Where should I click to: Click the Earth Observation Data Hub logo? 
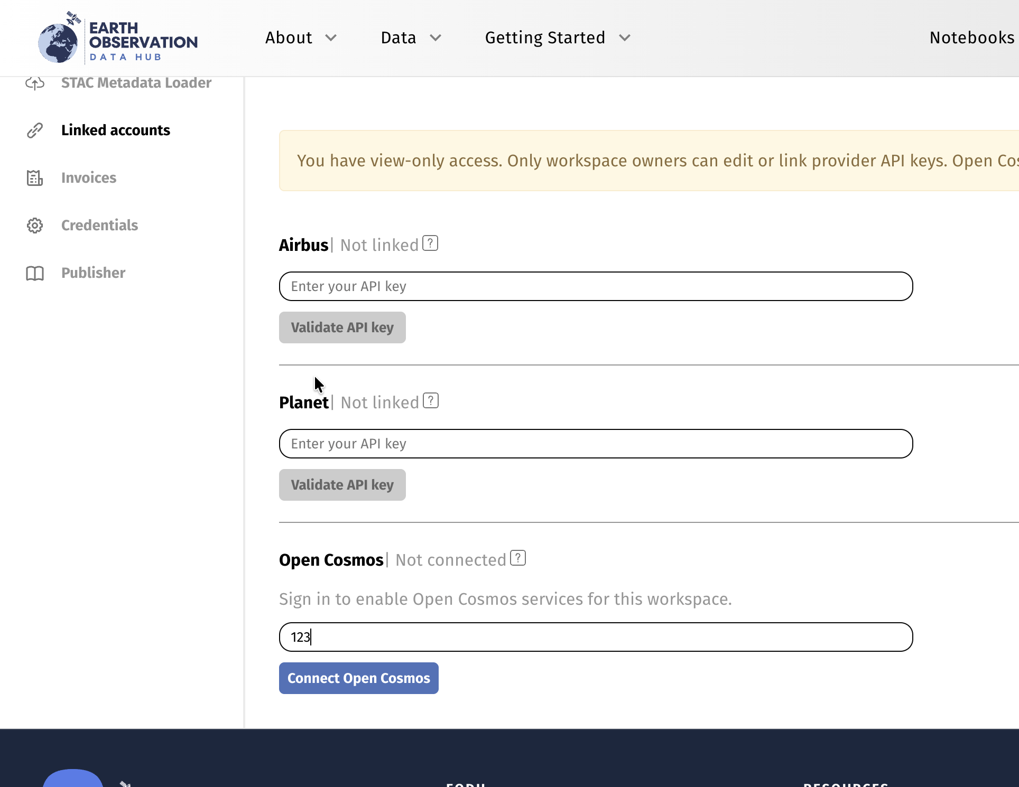tap(118, 38)
